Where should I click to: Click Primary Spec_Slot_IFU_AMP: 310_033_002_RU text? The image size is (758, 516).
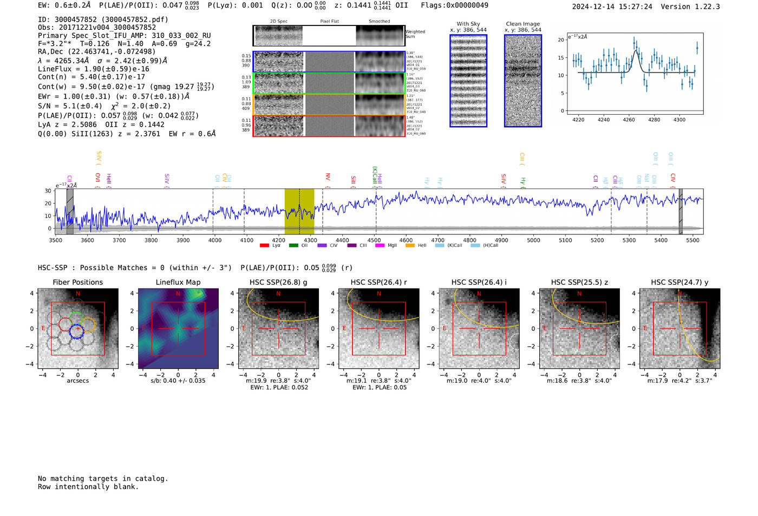coord(124,36)
